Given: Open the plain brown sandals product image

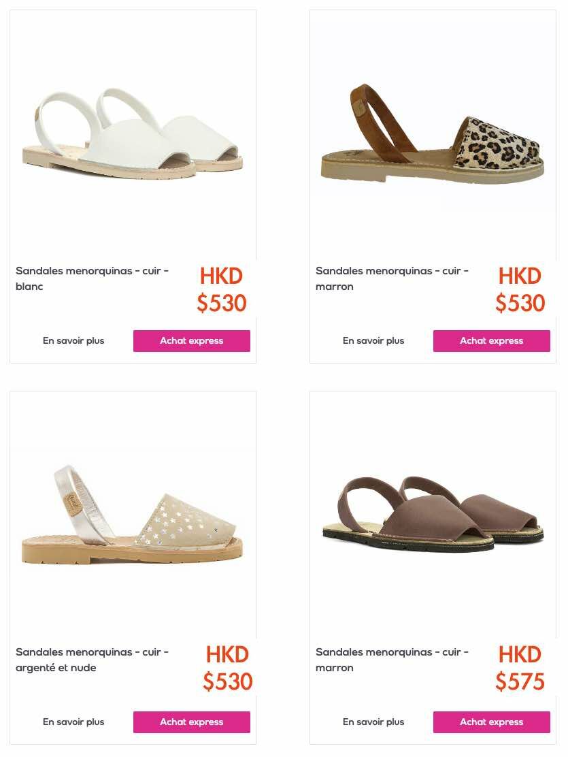Looking at the screenshot, I should (433, 515).
